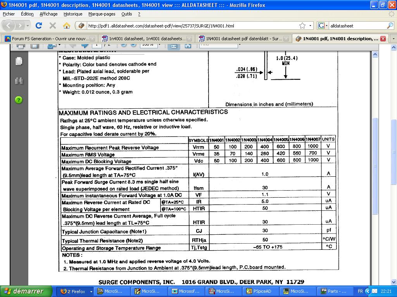397x297 pixels.
Task: Click the Vrrm symbol cell
Action: coord(198,147)
